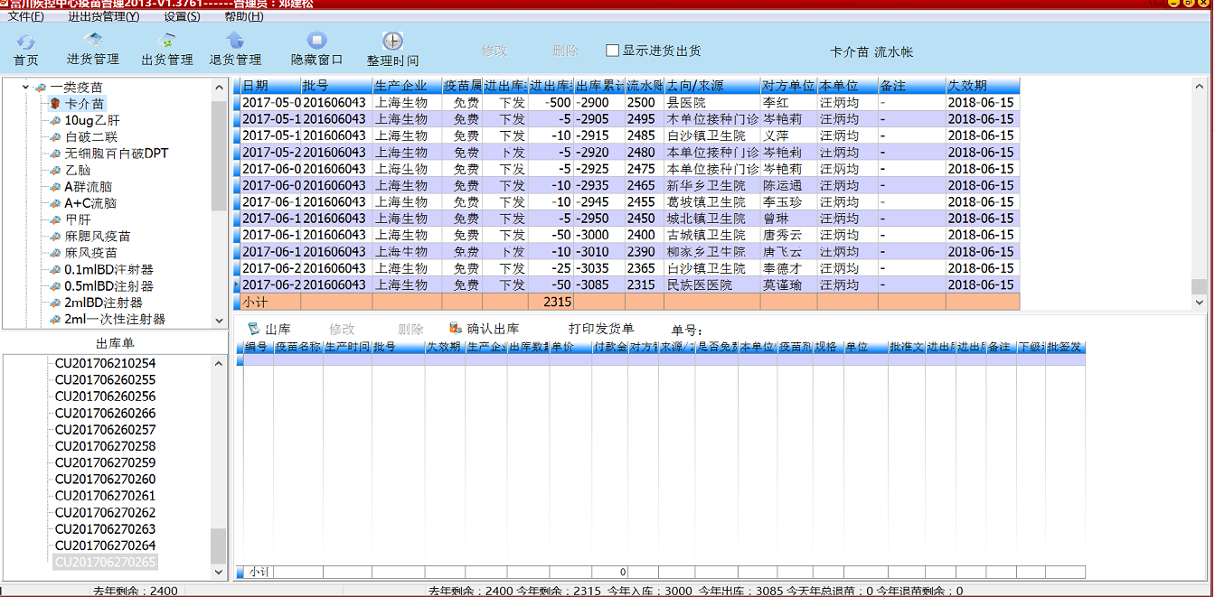The height and width of the screenshot is (597, 1215).
Task: Open 进货管理 purchase management icon
Action: [x=92, y=41]
